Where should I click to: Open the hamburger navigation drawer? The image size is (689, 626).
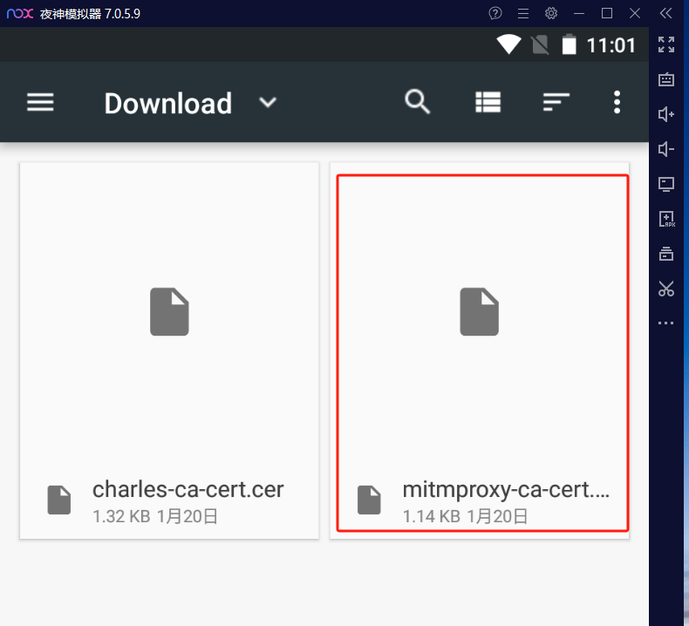tap(40, 103)
